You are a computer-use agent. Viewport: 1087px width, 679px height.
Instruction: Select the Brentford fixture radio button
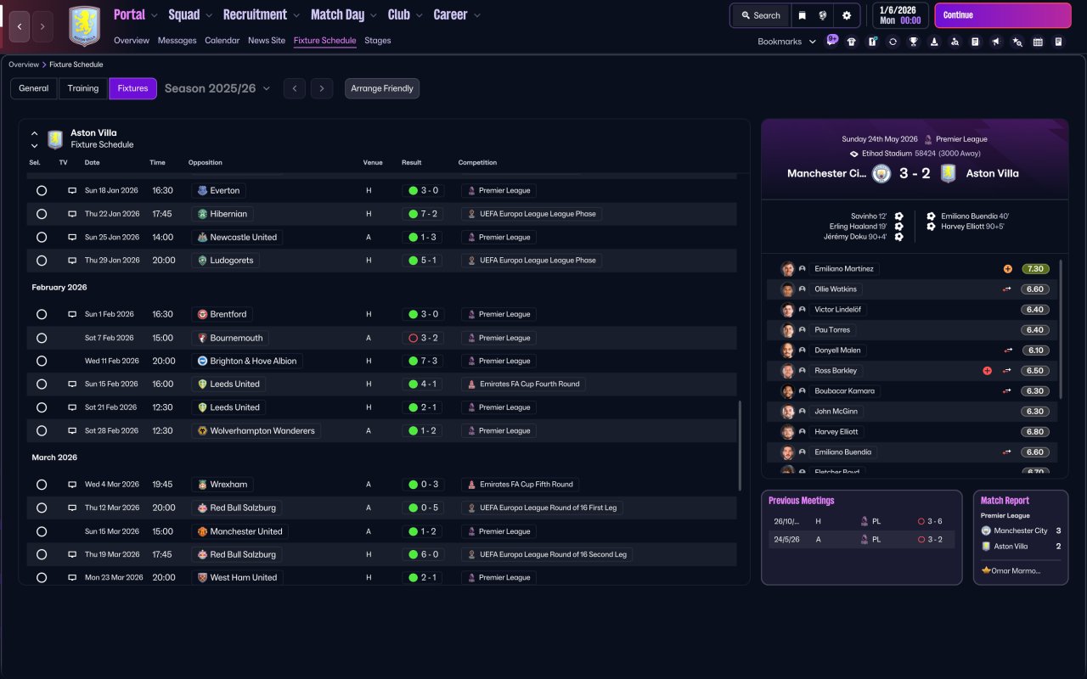coord(42,314)
